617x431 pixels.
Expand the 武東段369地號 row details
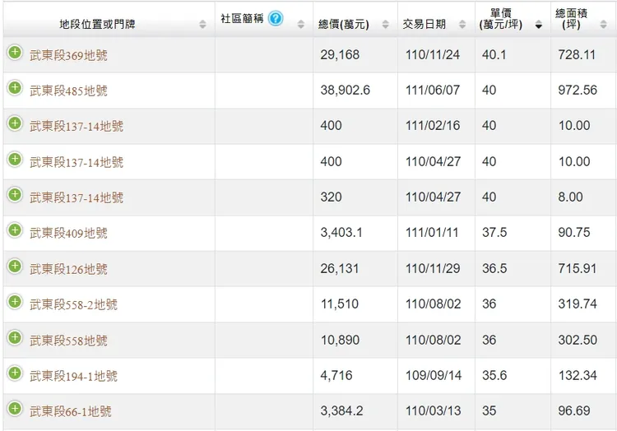click(x=15, y=53)
